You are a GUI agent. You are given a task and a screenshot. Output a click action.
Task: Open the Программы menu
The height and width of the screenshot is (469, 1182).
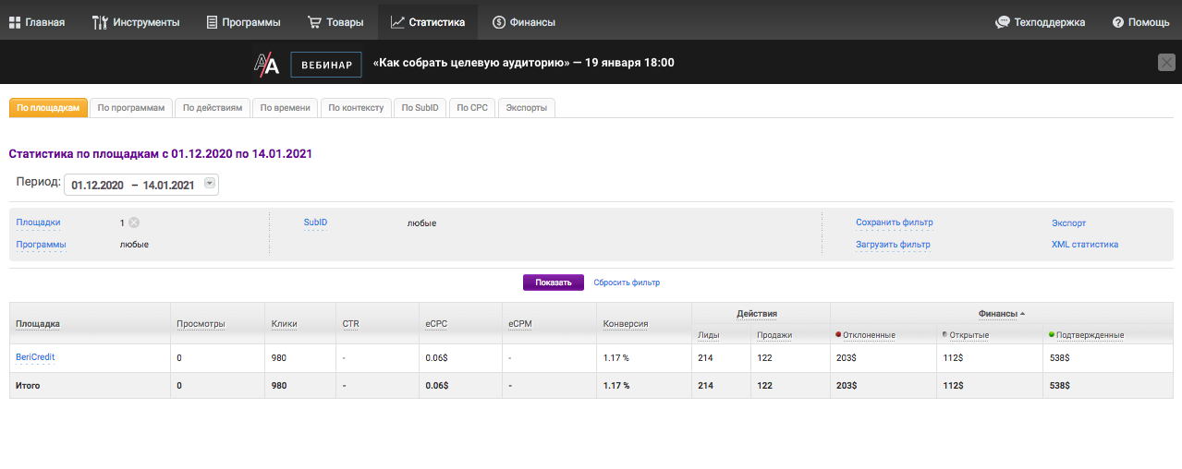[x=243, y=22]
